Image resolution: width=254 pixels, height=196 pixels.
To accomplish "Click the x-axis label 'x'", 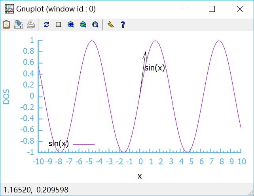I will coord(140,176).
